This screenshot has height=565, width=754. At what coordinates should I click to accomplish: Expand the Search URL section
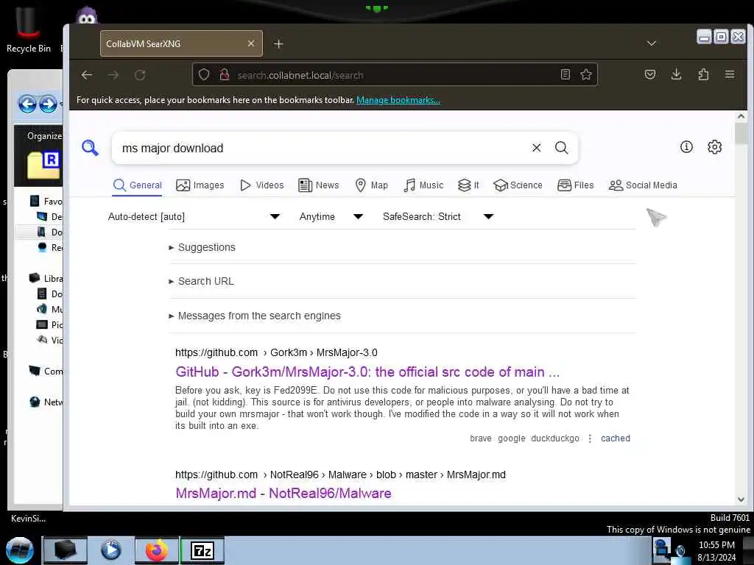pos(201,282)
